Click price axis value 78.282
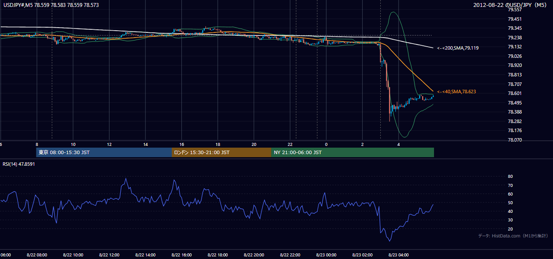Image resolution: width=553 pixels, height=259 pixels. coord(514,121)
